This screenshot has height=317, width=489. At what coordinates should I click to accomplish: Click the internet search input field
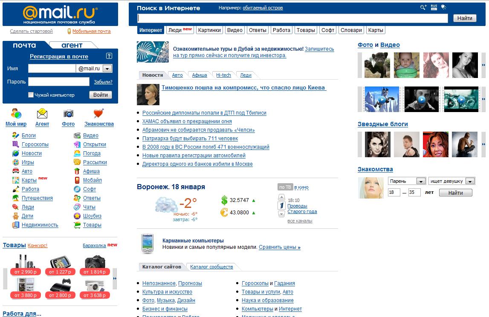tap(292, 18)
